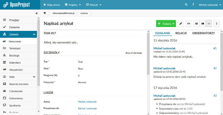
Task: Click Show all attributes link
Action: coord(134,53)
